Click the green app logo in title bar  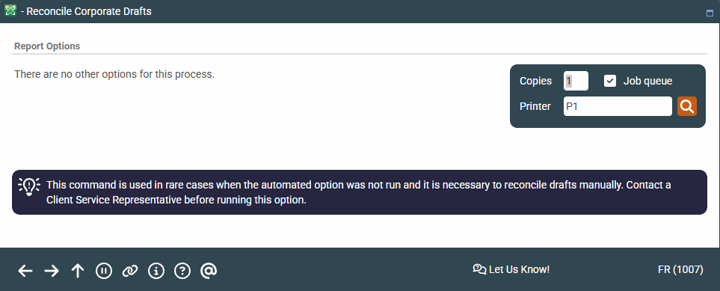(x=10, y=10)
